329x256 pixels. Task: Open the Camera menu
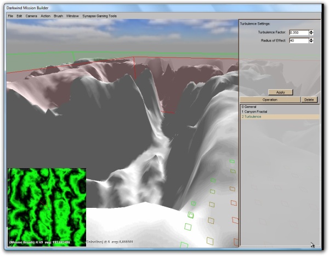pos(31,16)
